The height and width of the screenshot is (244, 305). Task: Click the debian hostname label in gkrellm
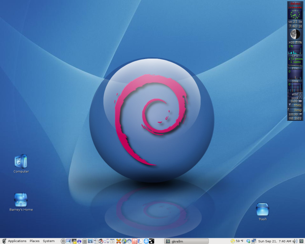coord(295,3)
